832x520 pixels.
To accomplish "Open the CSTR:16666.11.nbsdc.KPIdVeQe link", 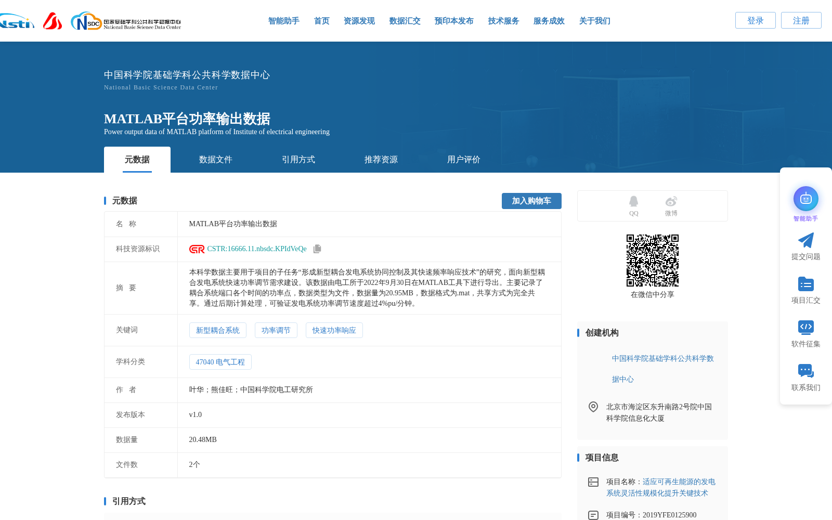I will tap(257, 249).
